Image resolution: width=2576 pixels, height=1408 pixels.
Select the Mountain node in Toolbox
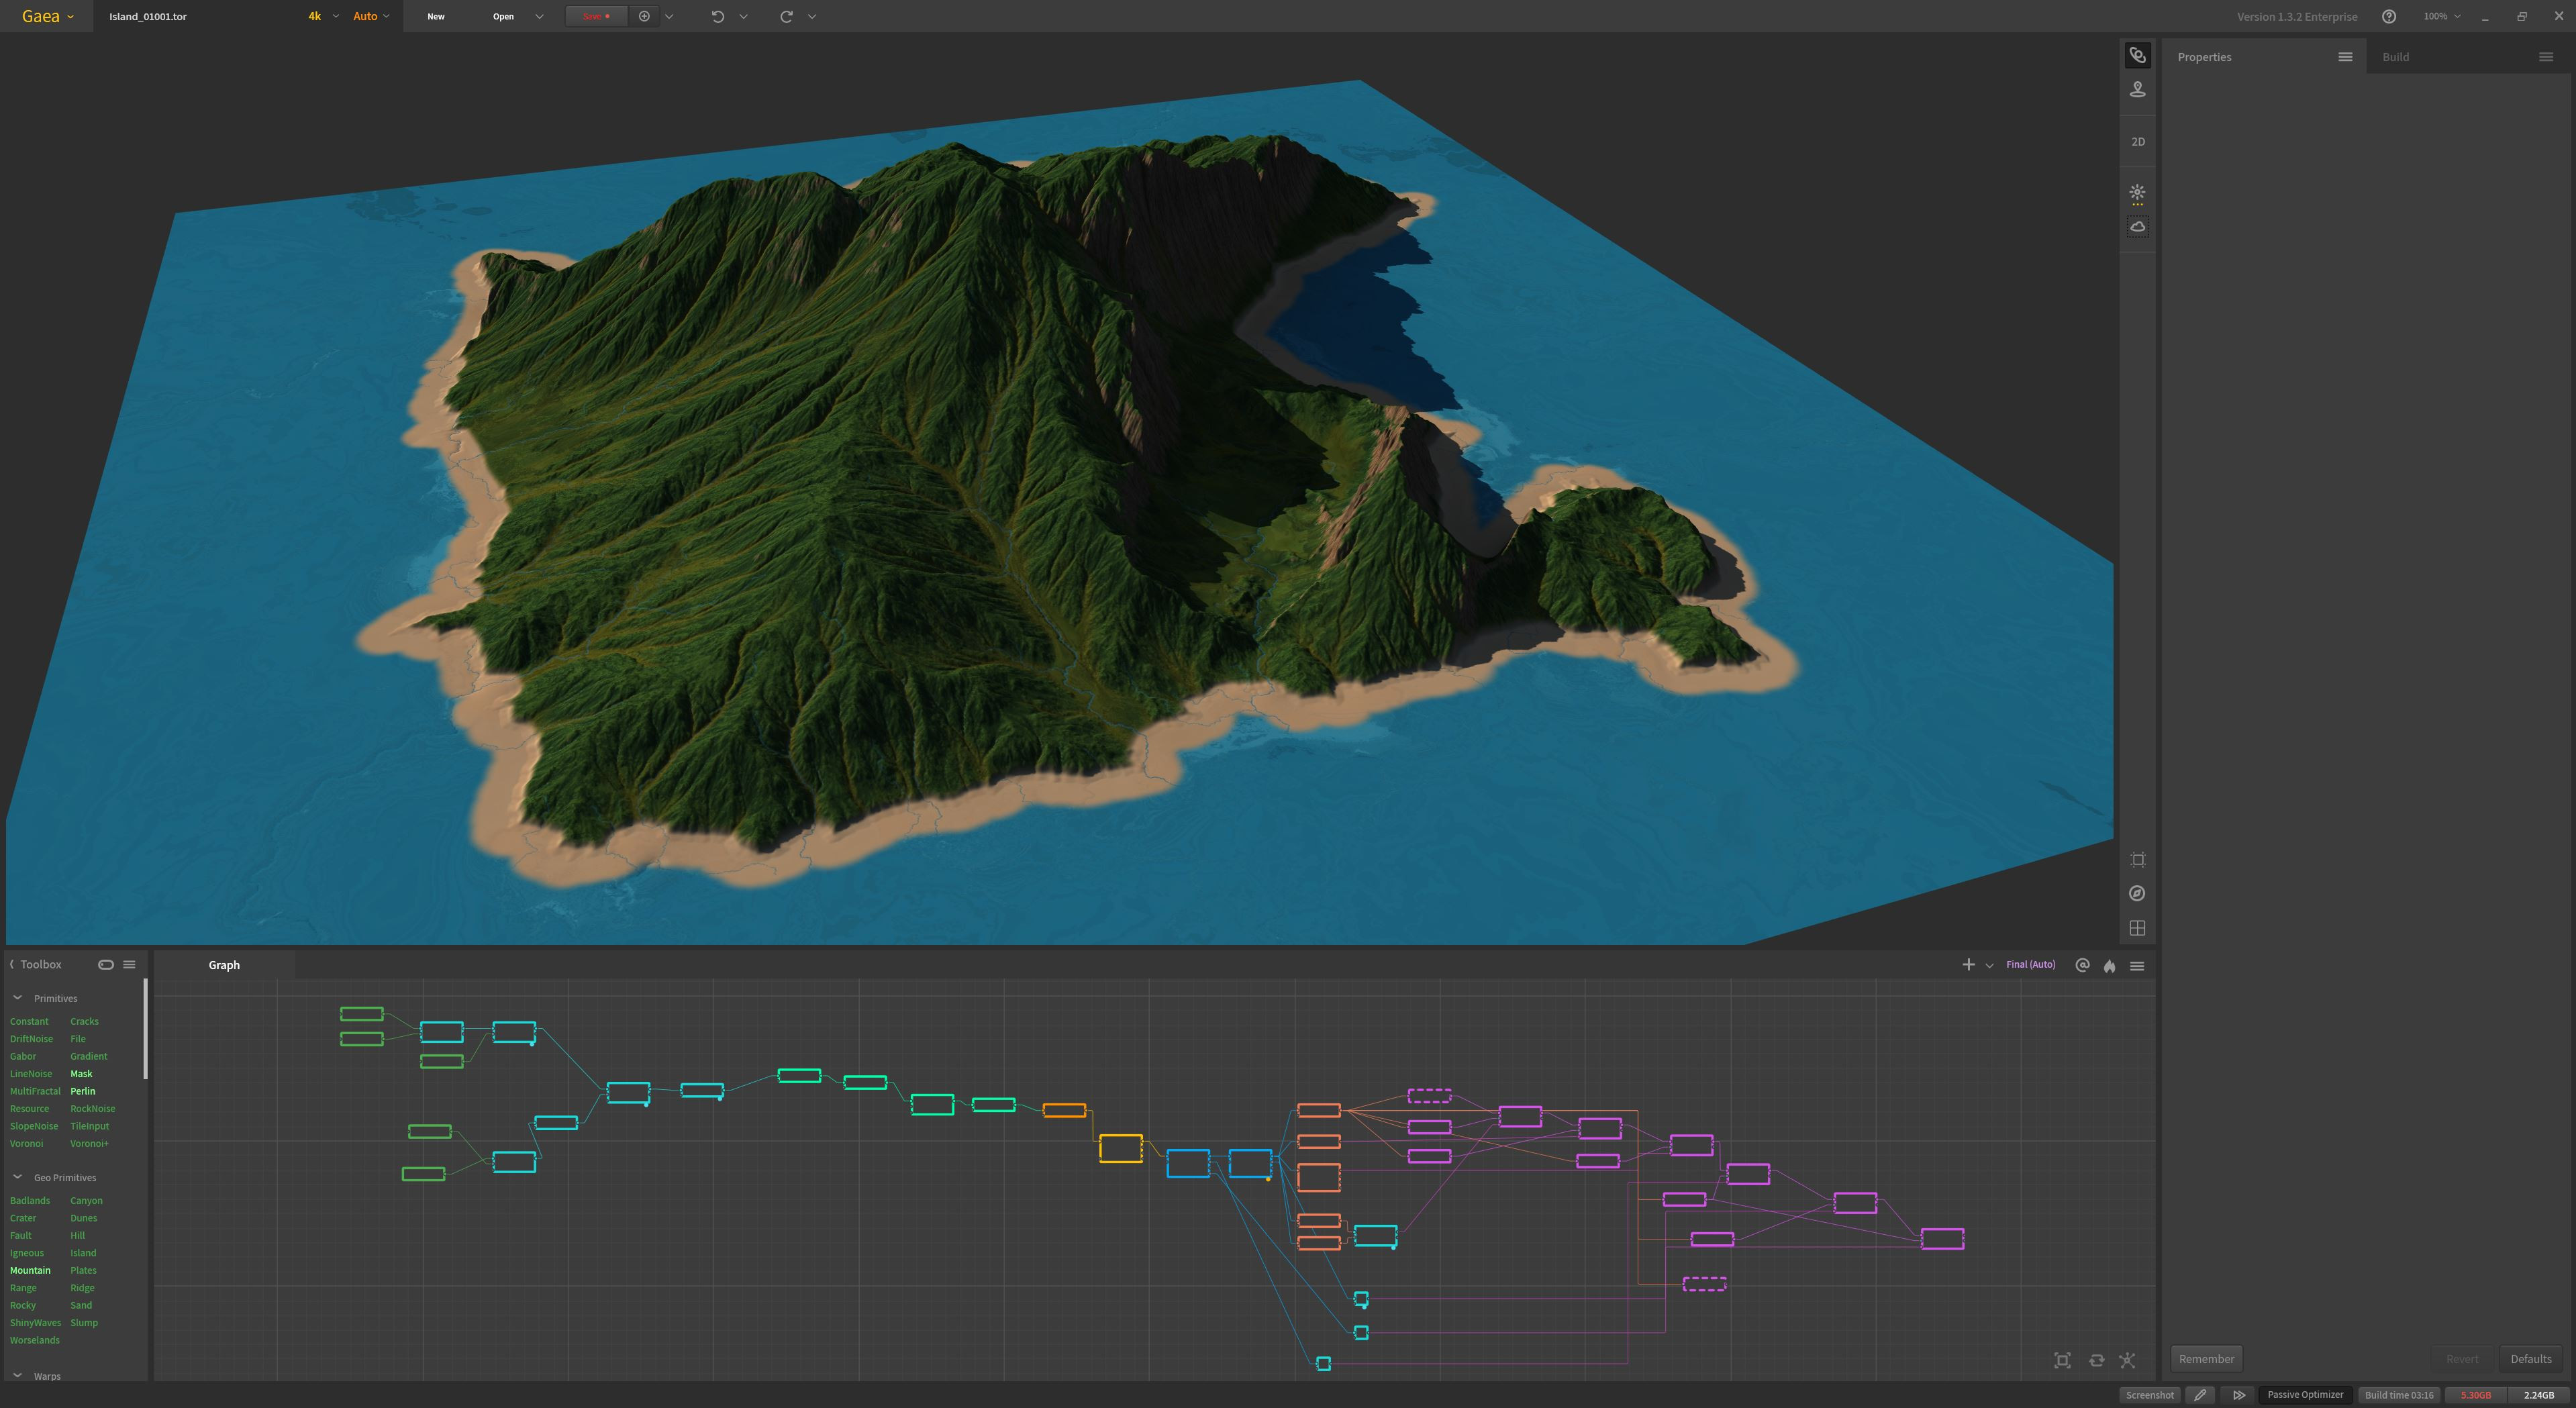[x=30, y=1270]
